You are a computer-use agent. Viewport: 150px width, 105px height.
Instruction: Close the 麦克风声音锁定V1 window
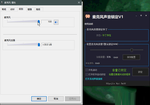click(x=146, y=16)
